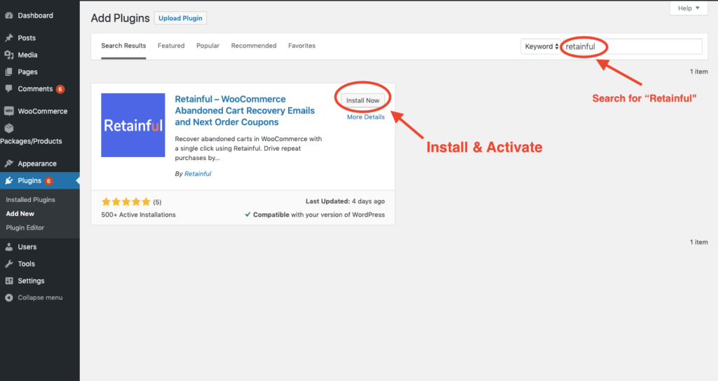Viewport: 718px width, 381px height.
Task: Click the Appearance paintbrush icon
Action: pyautogui.click(x=8, y=163)
